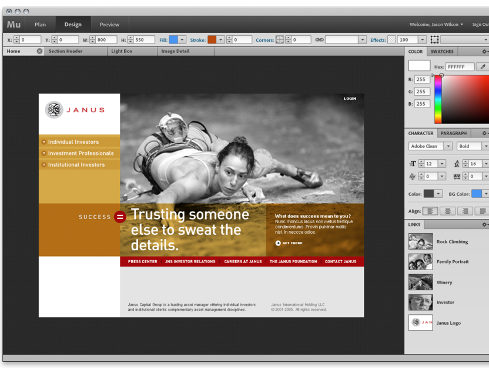Open the Fill color dropdown

[x=182, y=39]
